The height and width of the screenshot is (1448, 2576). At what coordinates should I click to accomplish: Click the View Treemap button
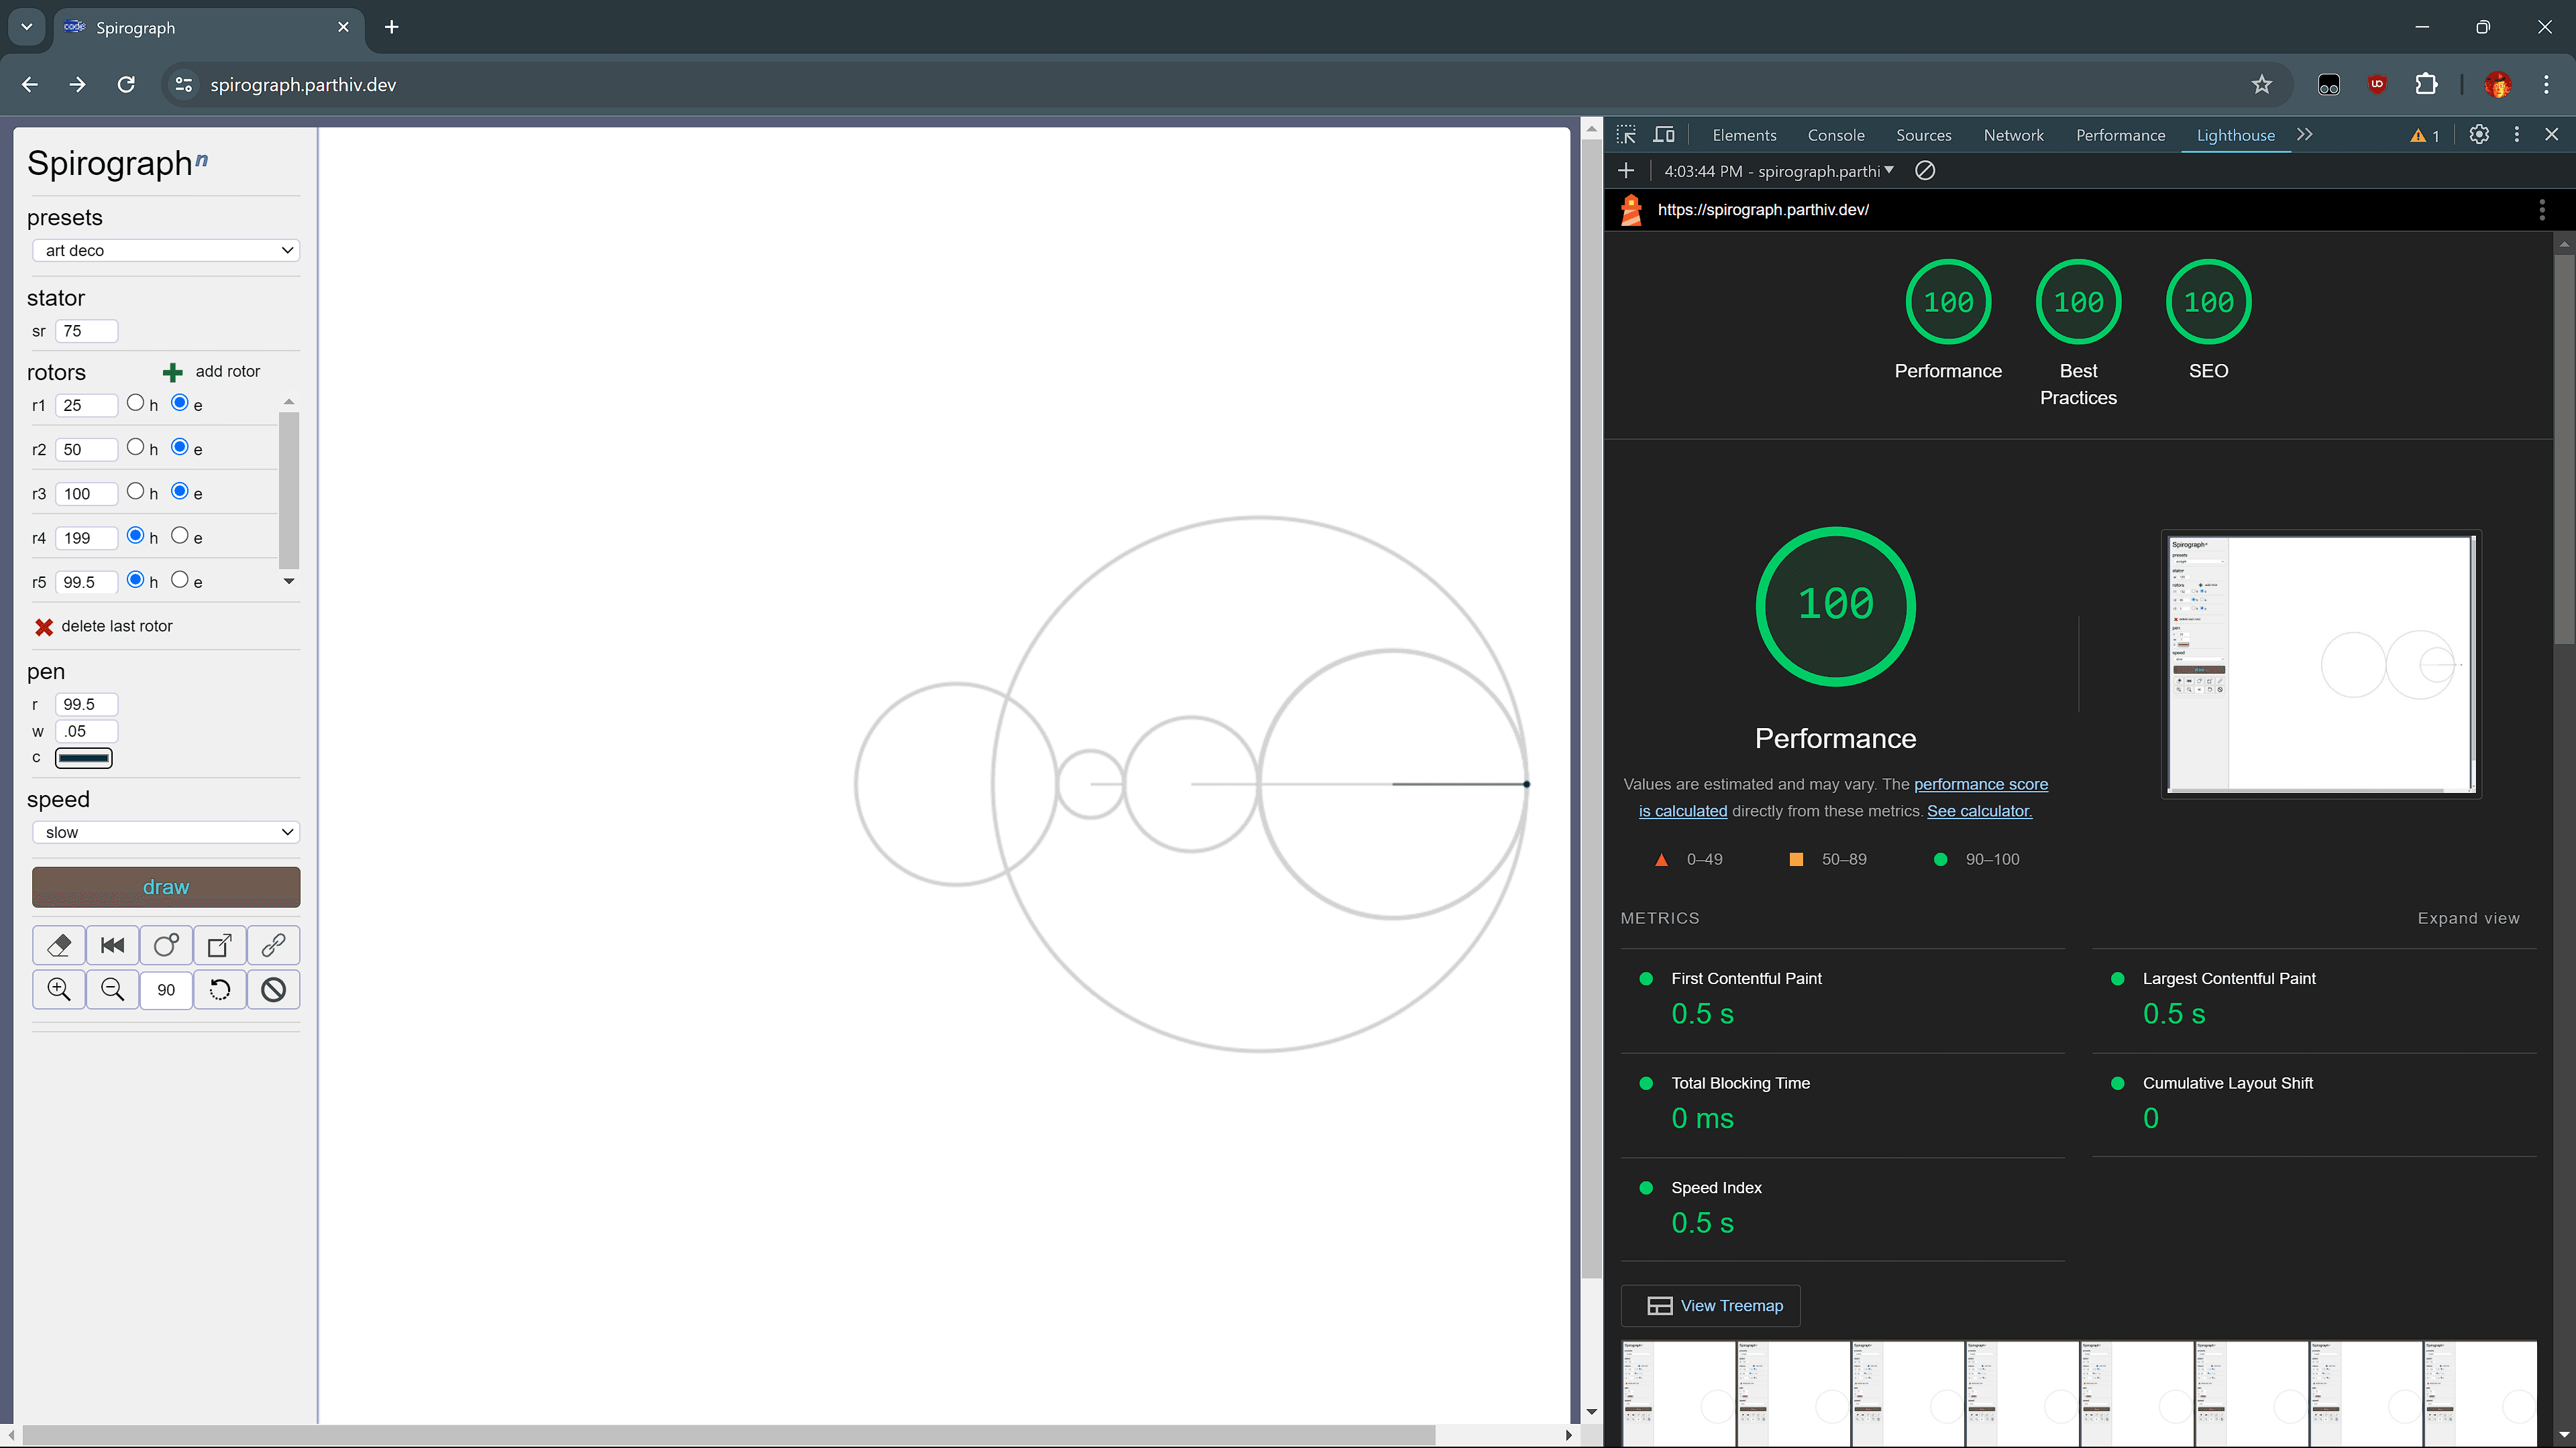click(1711, 1306)
